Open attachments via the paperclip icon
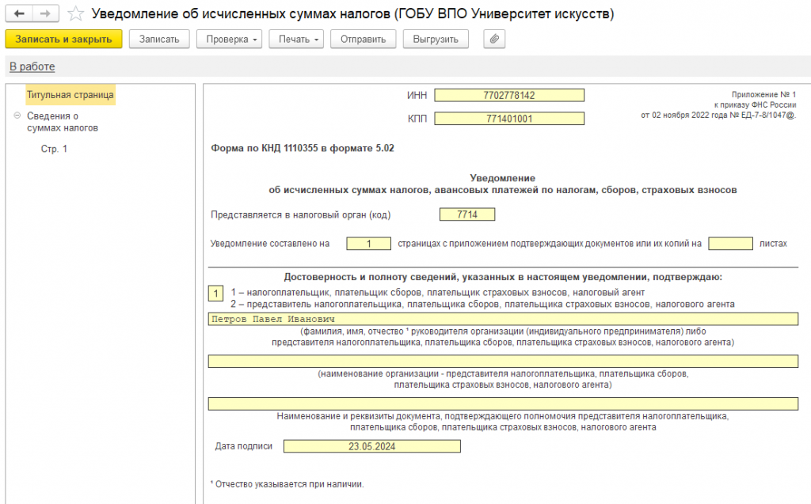This screenshot has width=811, height=504. [494, 39]
